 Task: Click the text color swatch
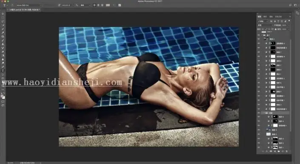[108, 5]
